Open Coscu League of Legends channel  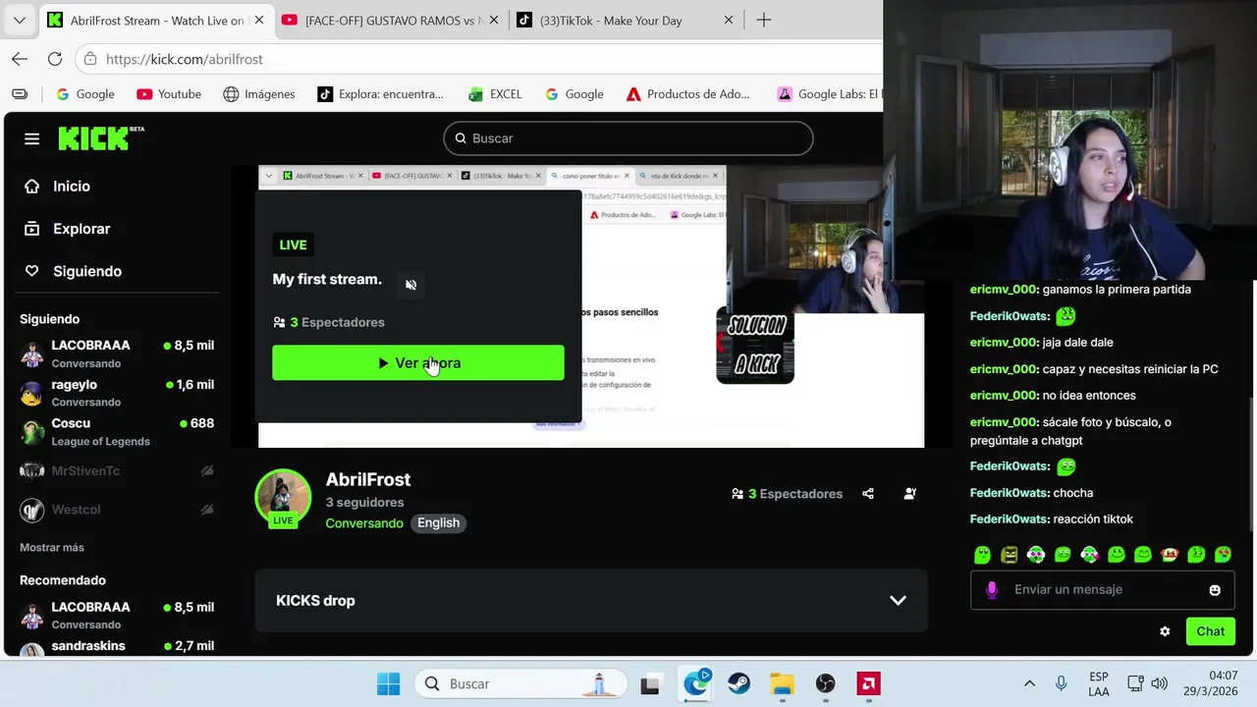click(117, 432)
